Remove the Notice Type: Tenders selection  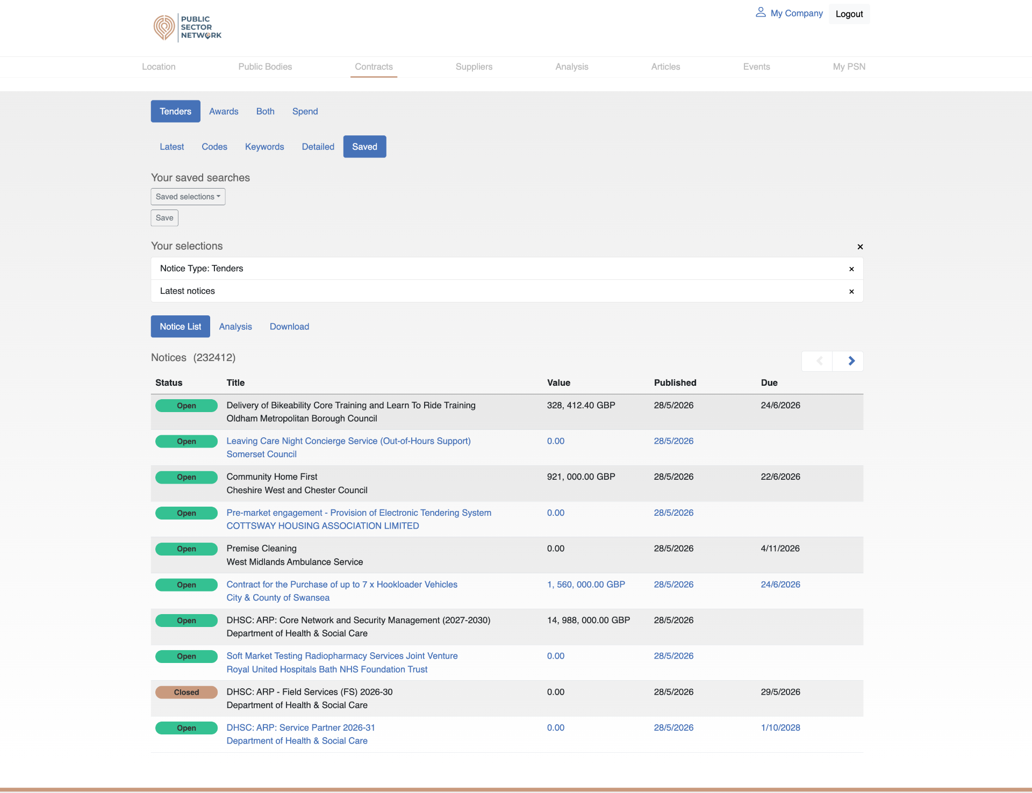851,269
